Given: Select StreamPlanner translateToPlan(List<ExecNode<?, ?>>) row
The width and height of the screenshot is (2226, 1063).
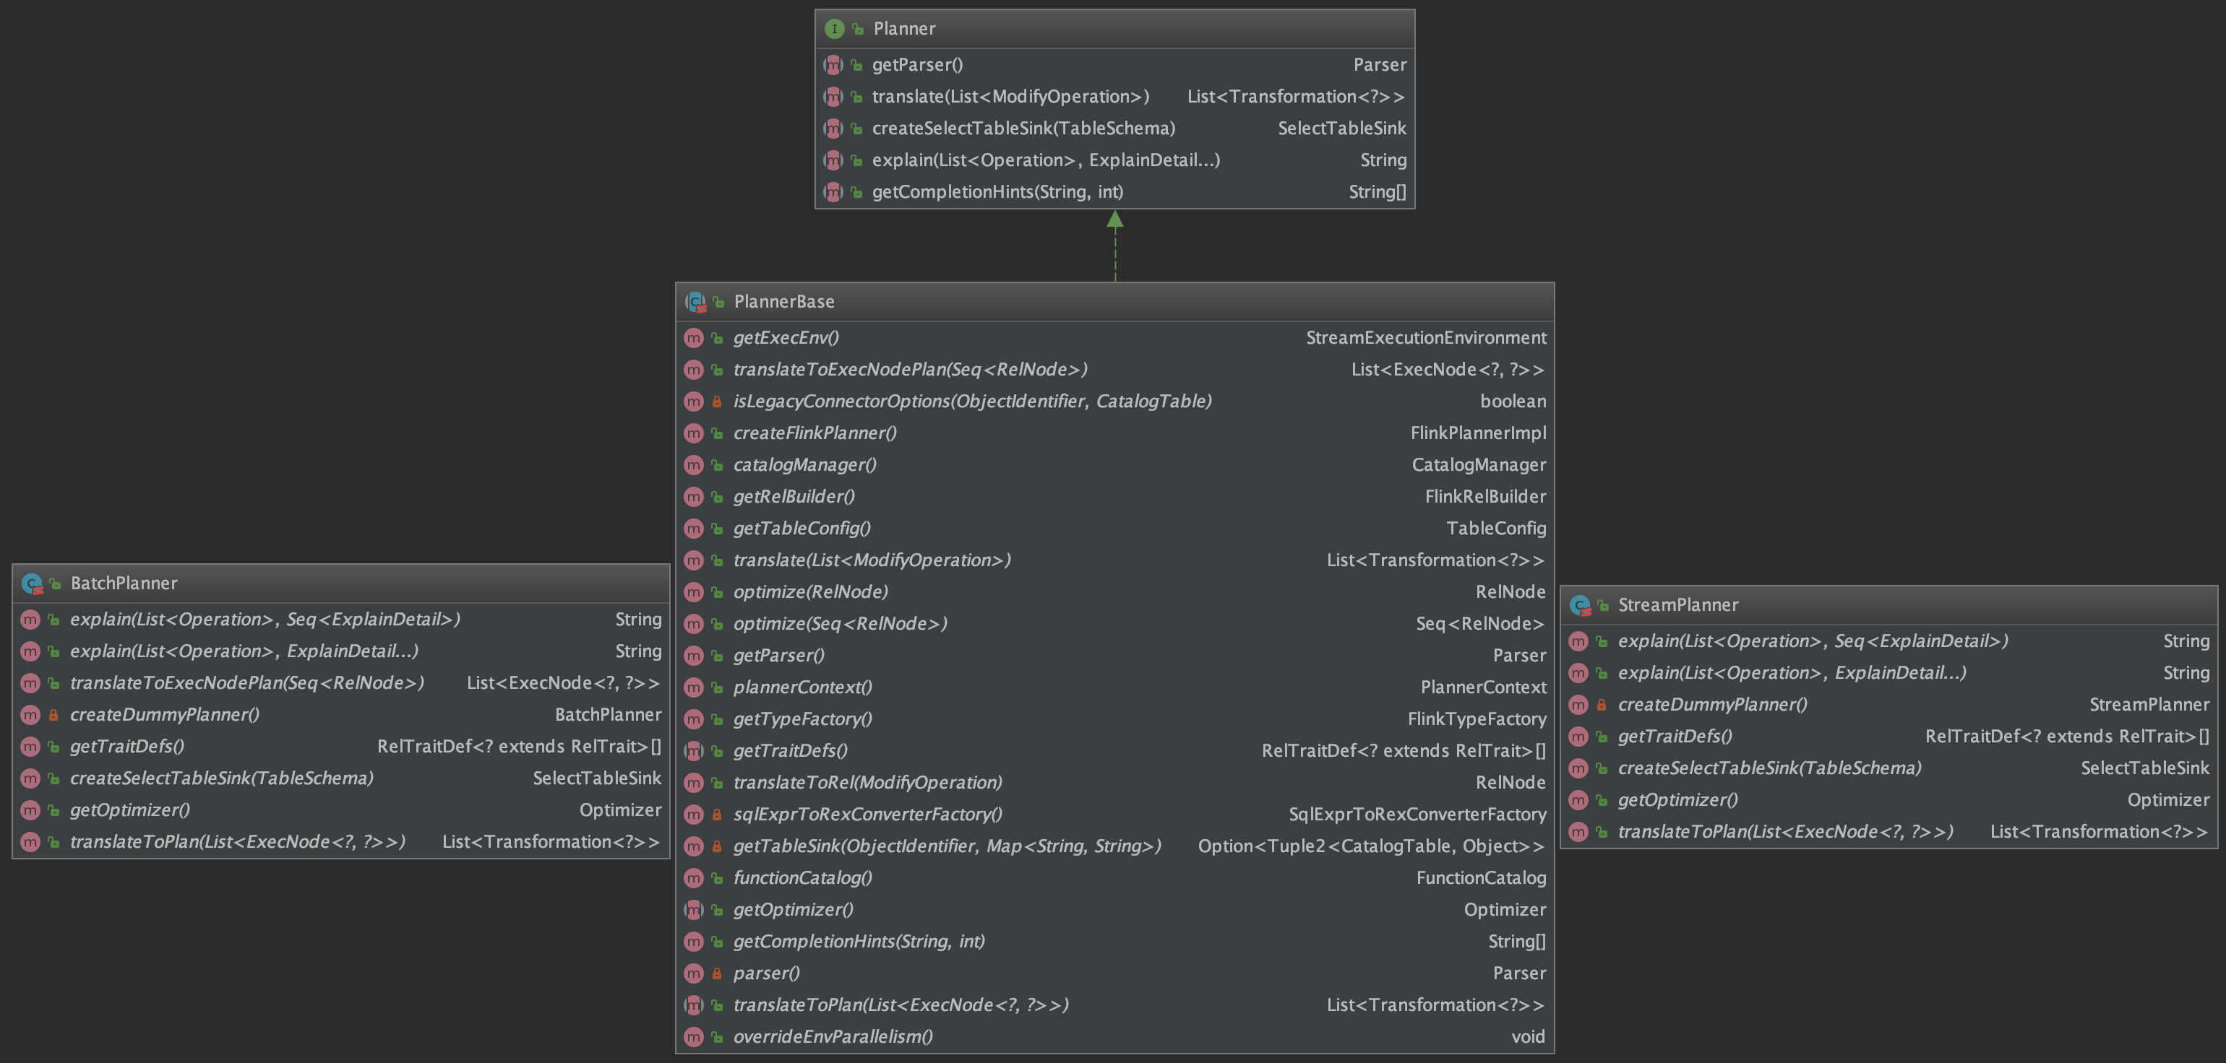Looking at the screenshot, I should pyautogui.click(x=1889, y=832).
